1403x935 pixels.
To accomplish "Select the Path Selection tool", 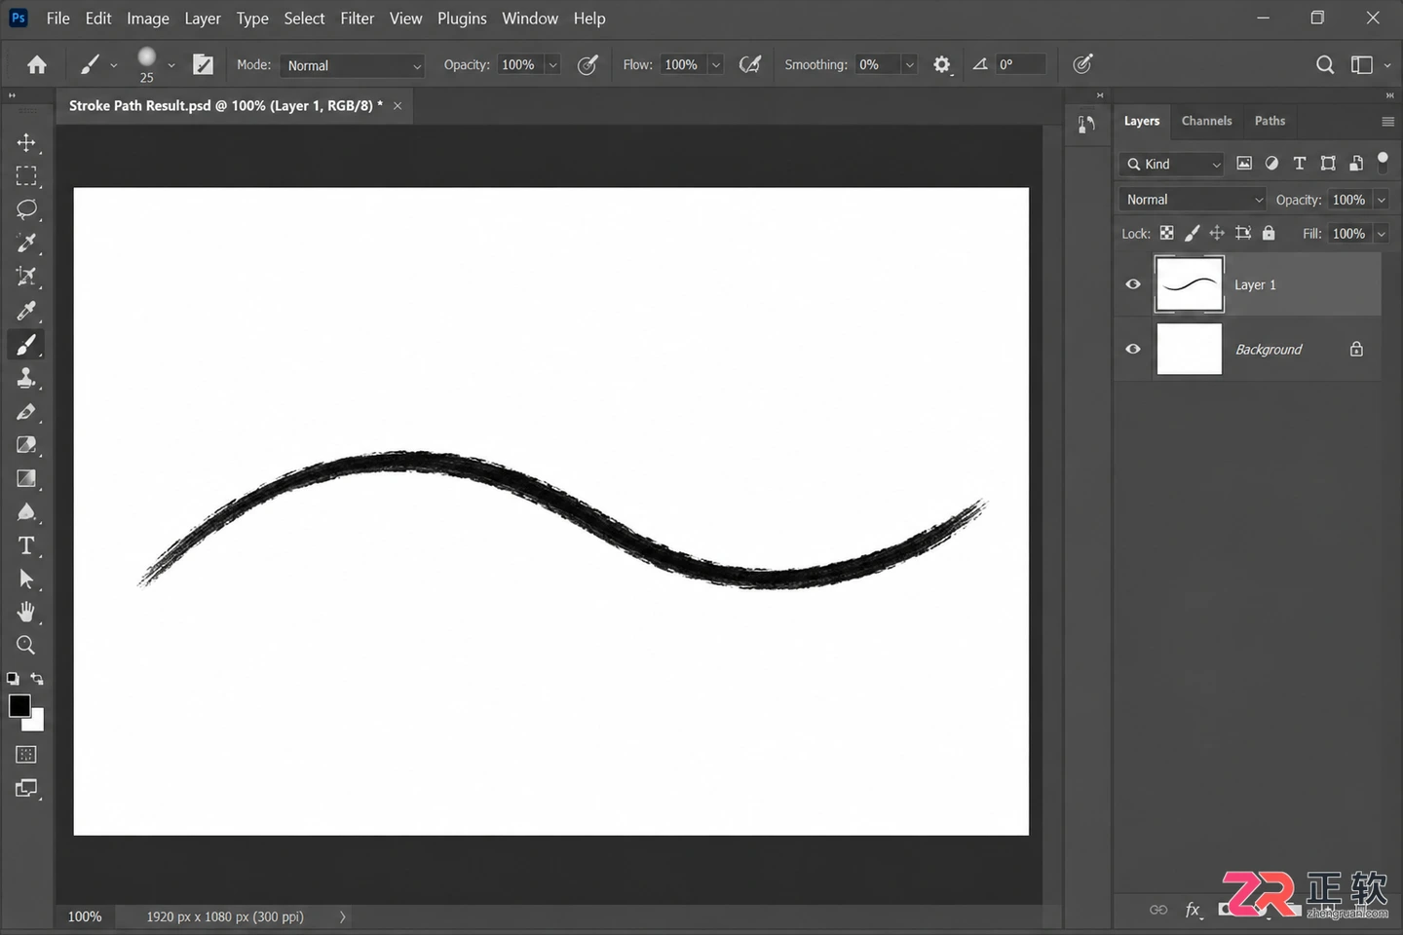I will 26,580.
